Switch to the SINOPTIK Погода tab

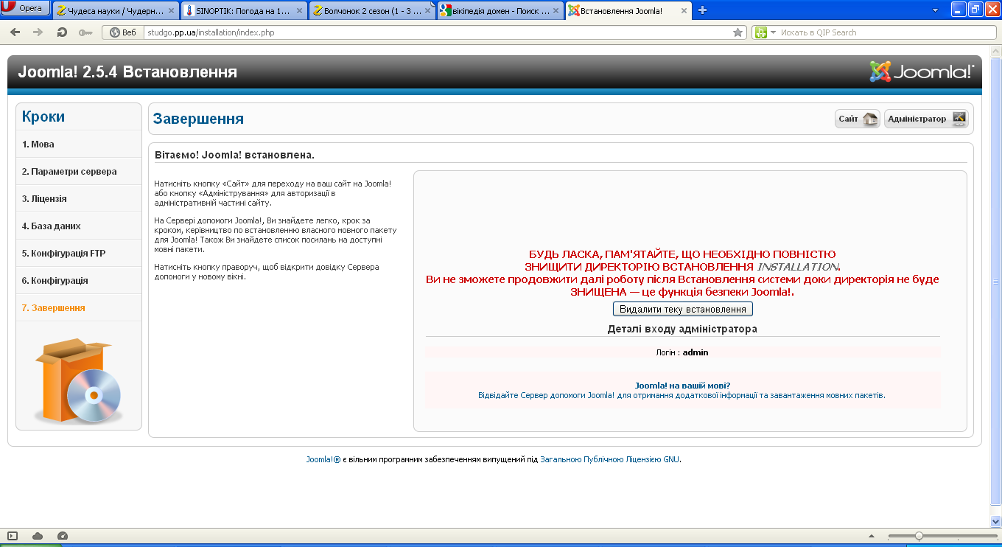243,10
